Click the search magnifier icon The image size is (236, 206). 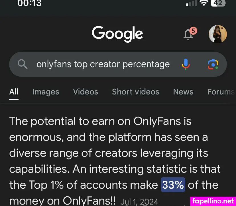coord(23,64)
